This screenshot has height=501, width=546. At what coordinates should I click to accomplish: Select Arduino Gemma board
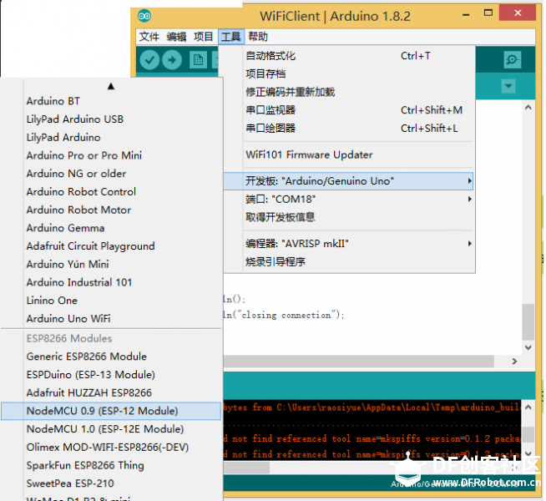click(x=111, y=228)
